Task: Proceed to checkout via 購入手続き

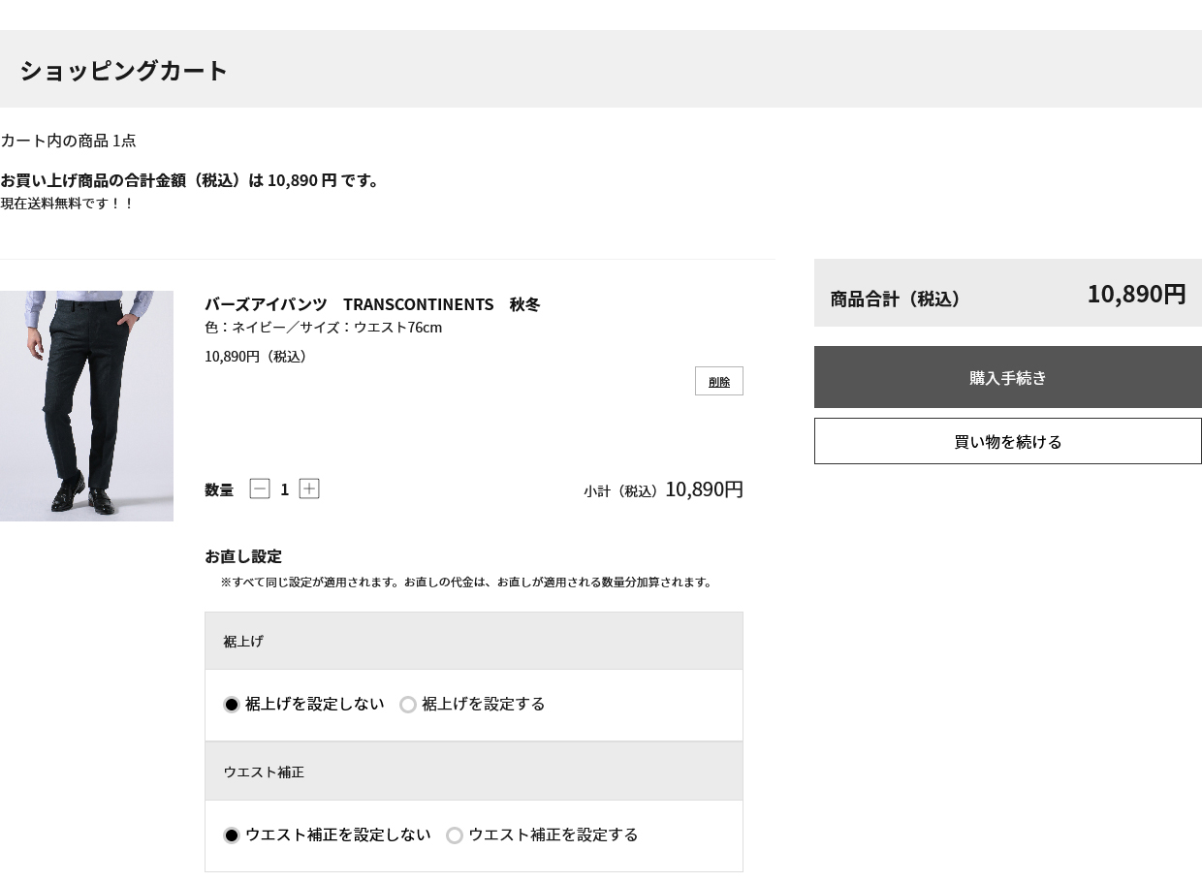Action: click(1007, 377)
